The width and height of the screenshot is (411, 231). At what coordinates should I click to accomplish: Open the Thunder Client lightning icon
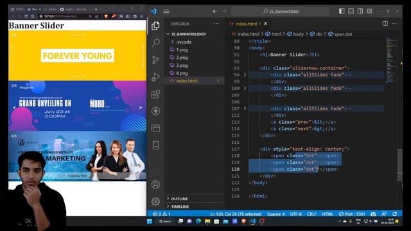pos(155,111)
